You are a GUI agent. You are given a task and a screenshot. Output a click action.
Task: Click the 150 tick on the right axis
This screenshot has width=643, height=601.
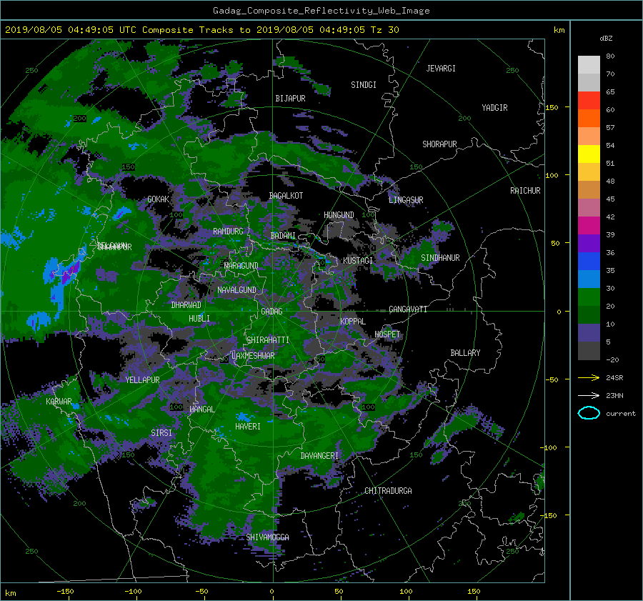pos(552,107)
